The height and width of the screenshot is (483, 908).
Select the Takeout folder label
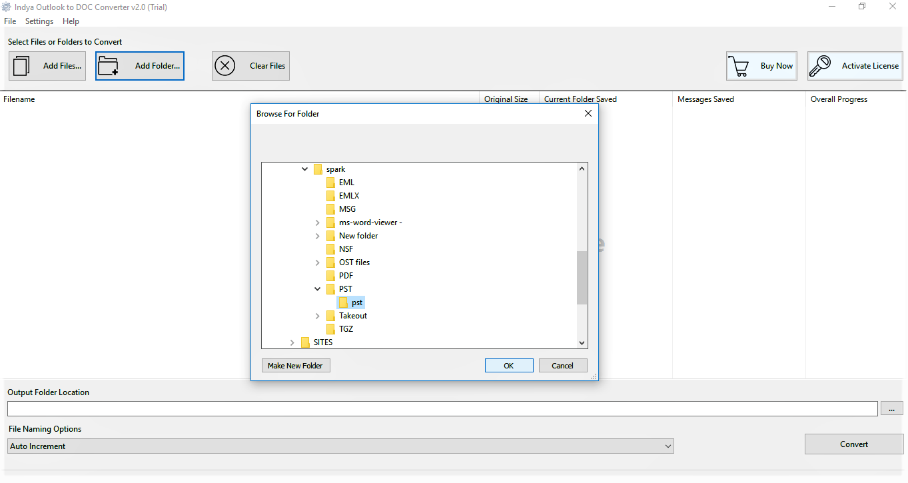353,316
